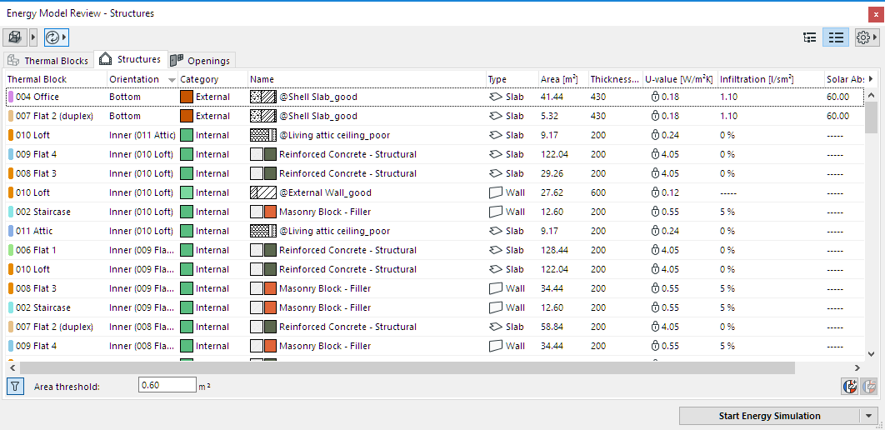
Task: Click the add thermal bridge icon
Action: [x=850, y=387]
